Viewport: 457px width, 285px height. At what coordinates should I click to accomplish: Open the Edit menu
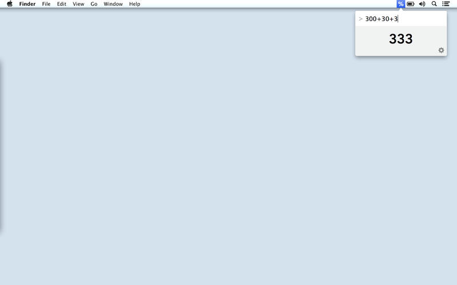click(x=62, y=4)
